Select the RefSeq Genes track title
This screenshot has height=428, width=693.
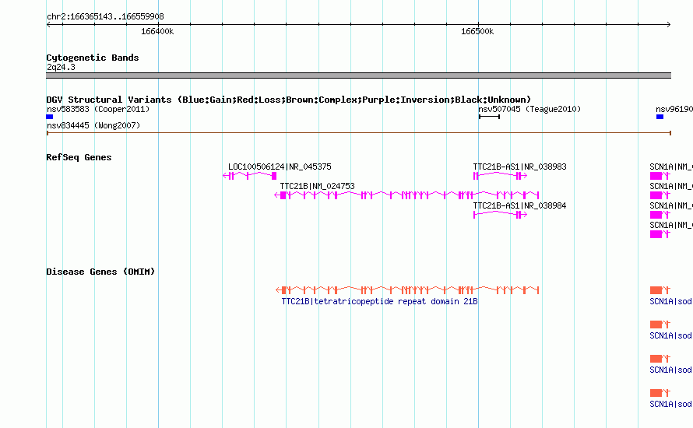tap(79, 157)
